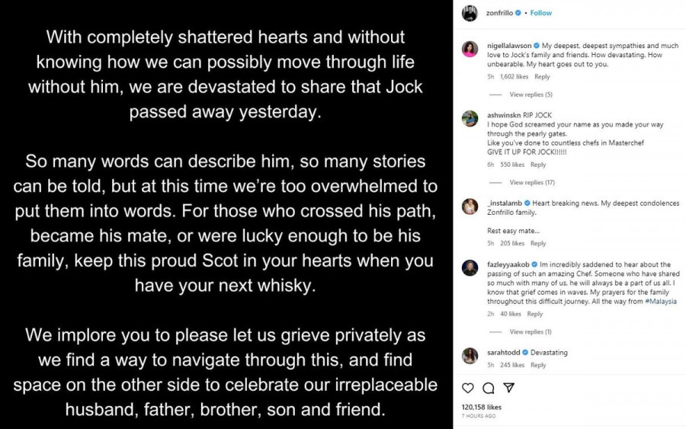Click the comment bubble icon
Screen dimensions: 686x429
pos(489,388)
